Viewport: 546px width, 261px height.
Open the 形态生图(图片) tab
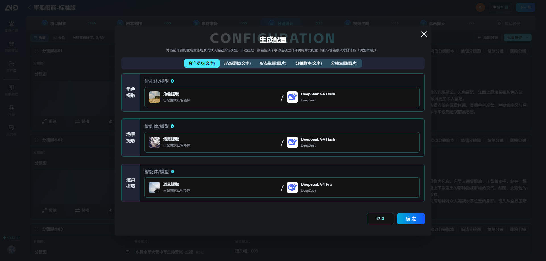click(273, 63)
